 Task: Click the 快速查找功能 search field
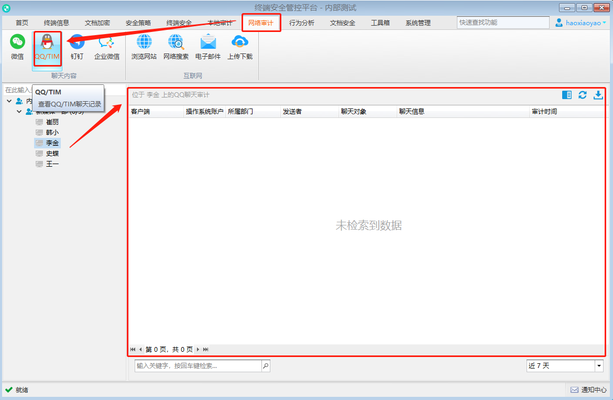503,23
